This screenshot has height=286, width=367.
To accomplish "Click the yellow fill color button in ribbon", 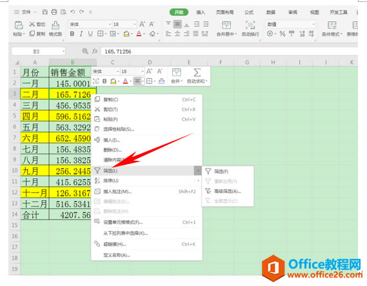I will (x=126, y=34).
